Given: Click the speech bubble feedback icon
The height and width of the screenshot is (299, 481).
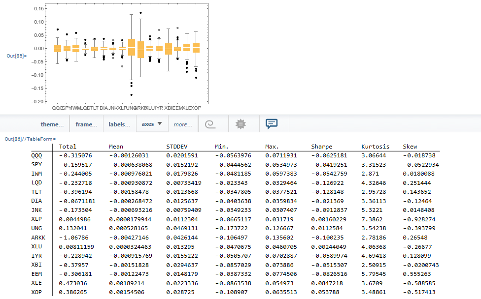Looking at the screenshot, I should pos(272,123).
